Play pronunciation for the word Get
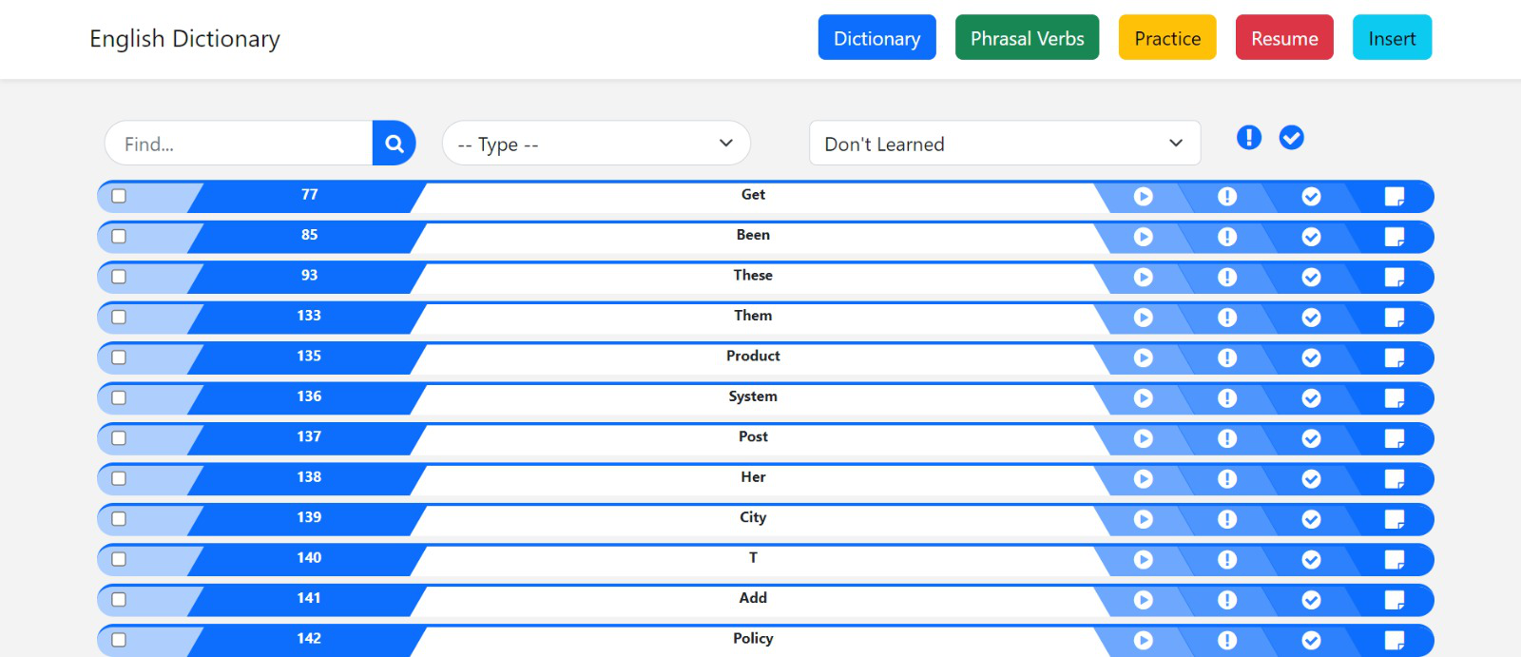Screen dimensions: 1521x657 coord(1143,197)
